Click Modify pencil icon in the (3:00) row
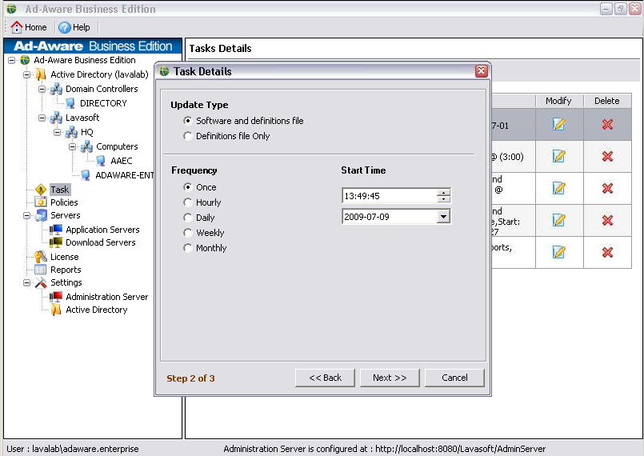This screenshot has width=644, height=456. coord(559,156)
